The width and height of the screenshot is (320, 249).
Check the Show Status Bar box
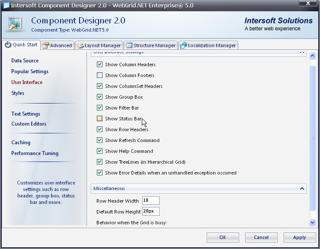99,119
